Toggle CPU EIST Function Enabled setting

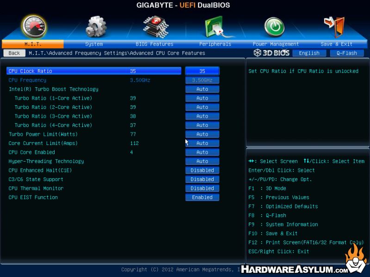pyautogui.click(x=202, y=197)
